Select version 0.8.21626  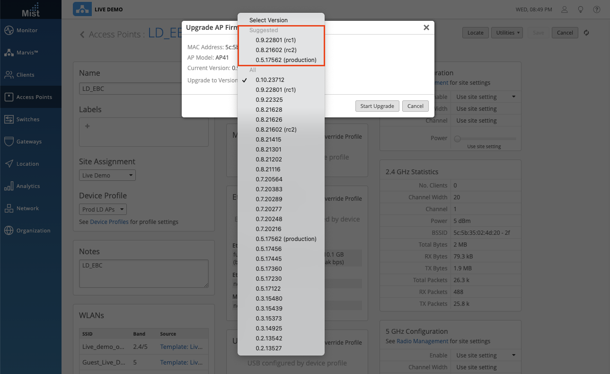click(x=281, y=119)
